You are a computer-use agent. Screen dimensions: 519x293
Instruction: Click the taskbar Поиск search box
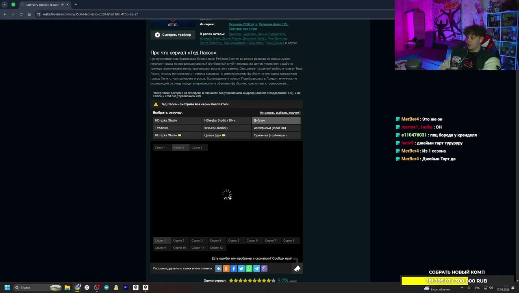pos(37,288)
